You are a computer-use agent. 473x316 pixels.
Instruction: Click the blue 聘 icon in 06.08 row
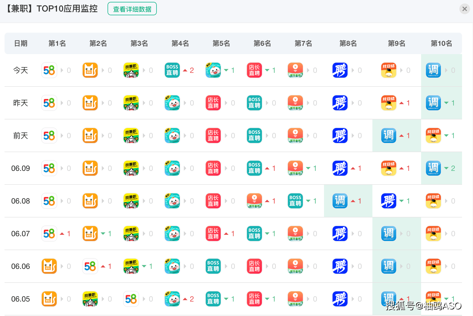[x=389, y=201]
